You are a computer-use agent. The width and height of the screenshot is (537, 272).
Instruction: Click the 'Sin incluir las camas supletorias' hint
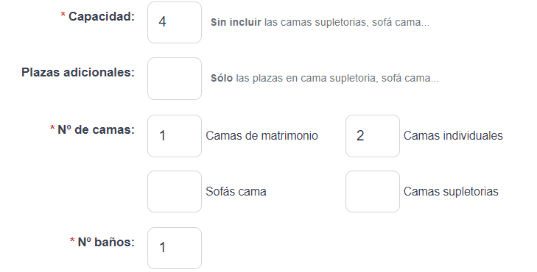320,23
